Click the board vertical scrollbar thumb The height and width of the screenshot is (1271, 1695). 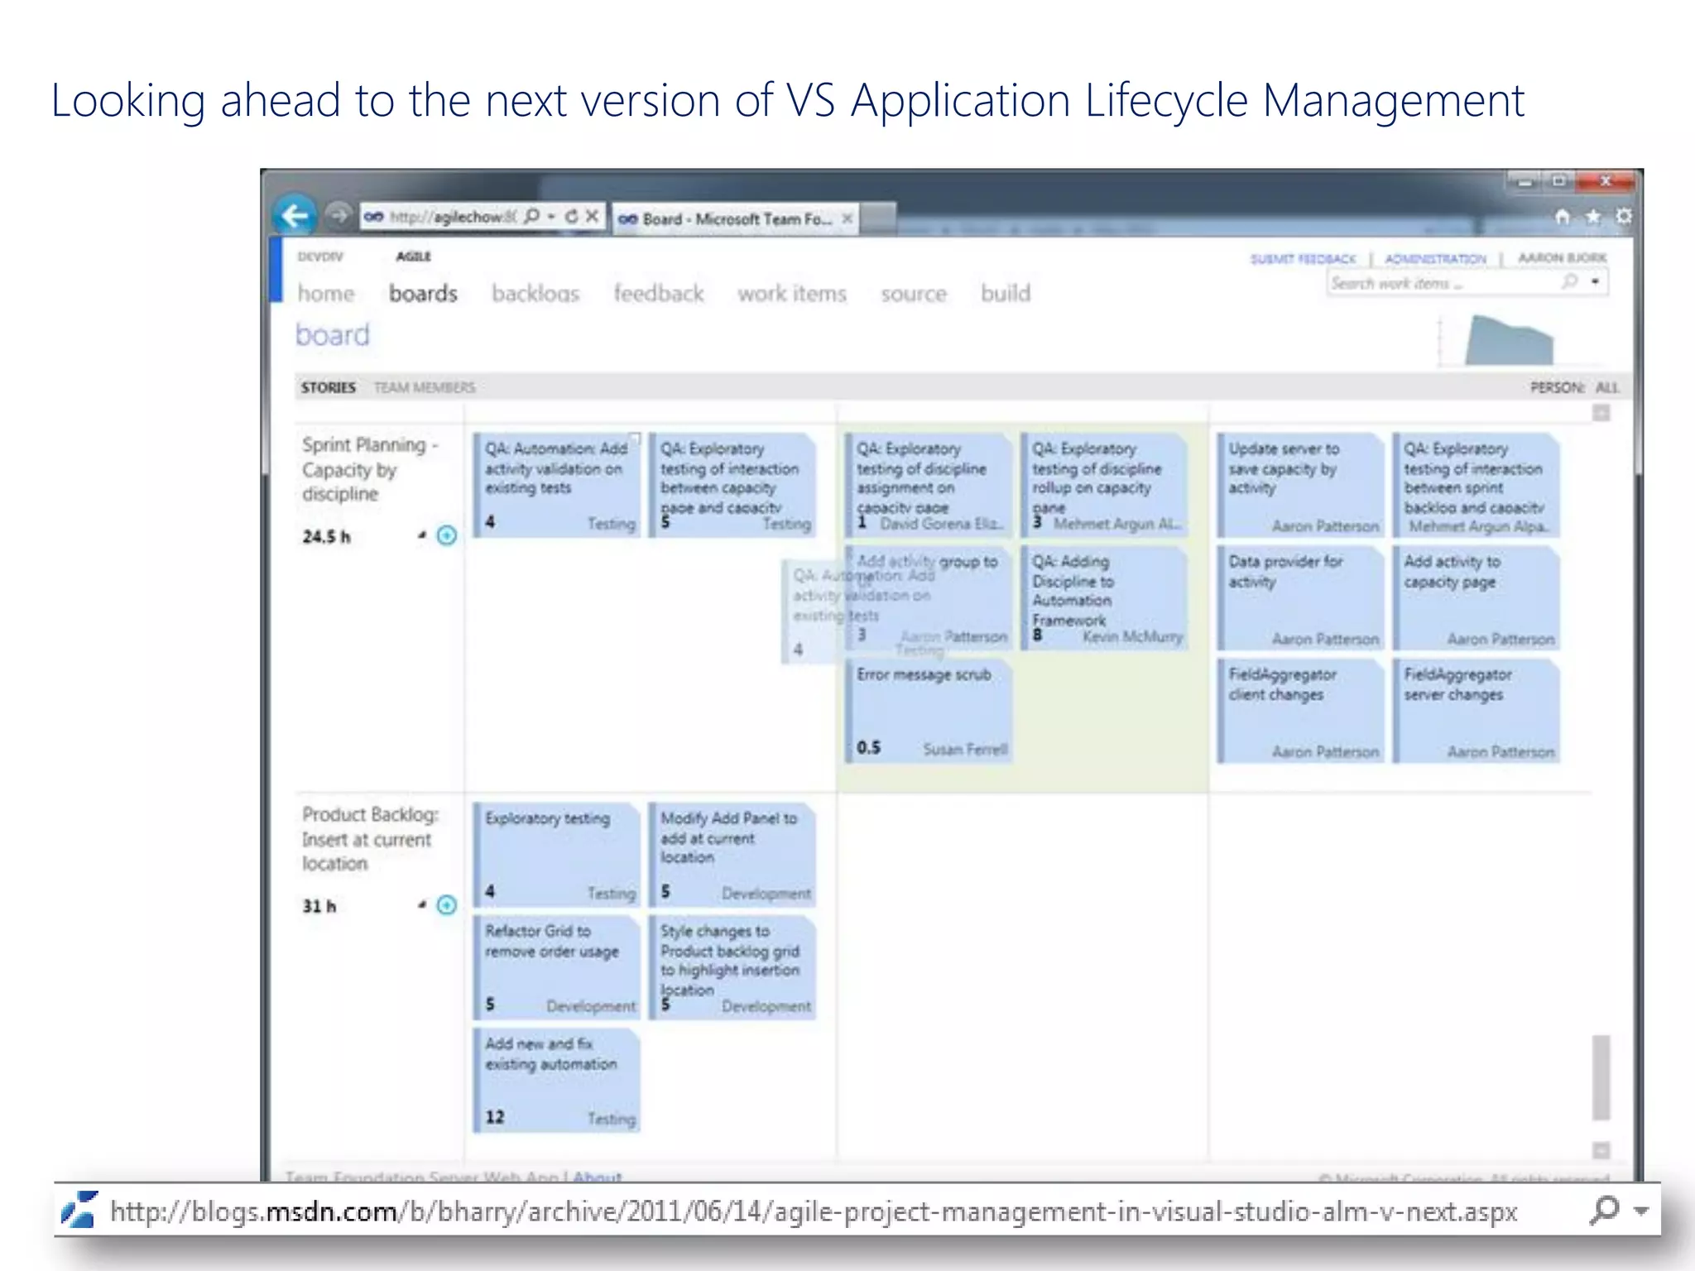[x=1601, y=1077]
